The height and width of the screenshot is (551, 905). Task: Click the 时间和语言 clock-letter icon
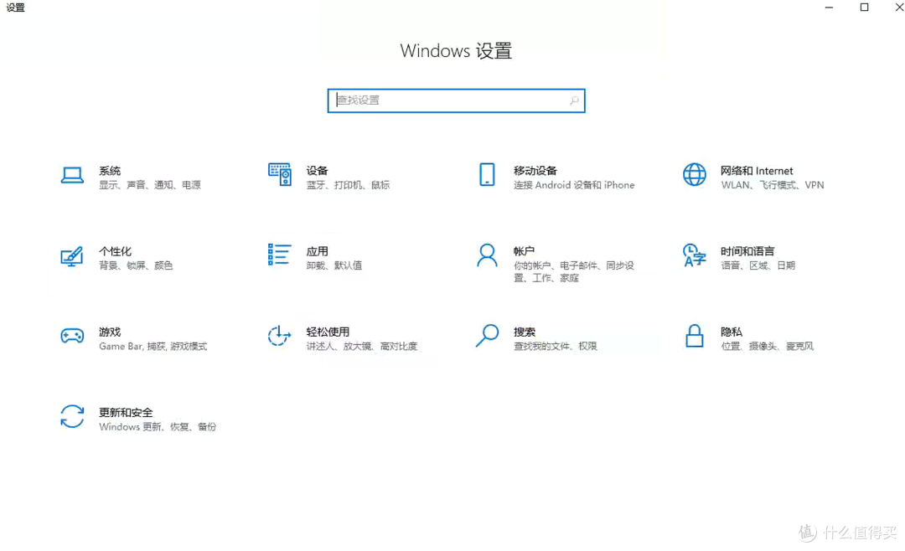coord(695,255)
